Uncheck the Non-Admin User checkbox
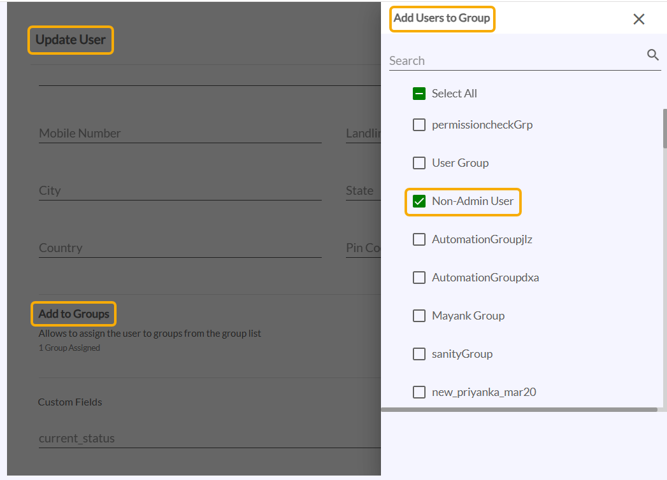This screenshot has height=480, width=667. tap(419, 201)
